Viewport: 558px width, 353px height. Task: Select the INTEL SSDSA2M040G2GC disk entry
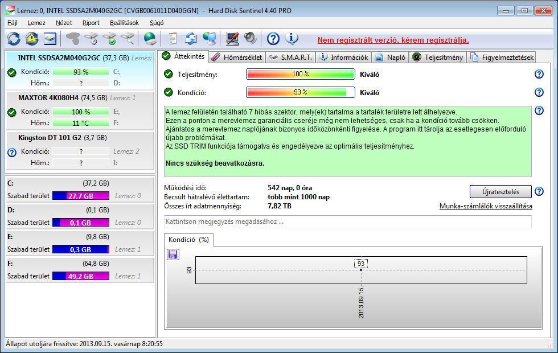pos(80,70)
